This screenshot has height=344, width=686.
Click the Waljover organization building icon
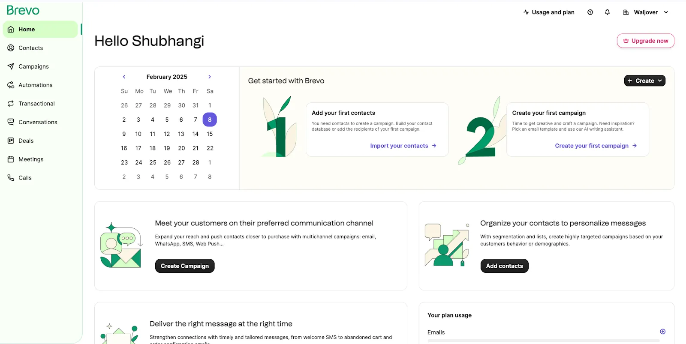(x=626, y=12)
